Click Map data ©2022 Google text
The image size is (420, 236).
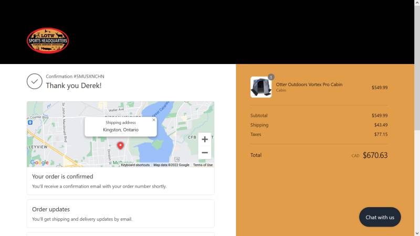(171, 165)
